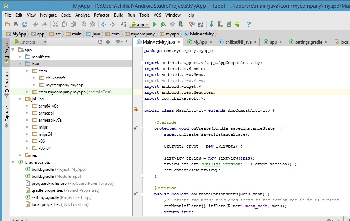Switch to the chilkatJNI.java editor tab
This screenshot has width=350, height=221.
pyautogui.click(x=238, y=42)
